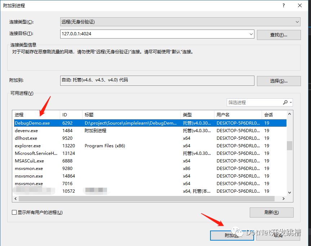Viewport: 311px width, 246px height.
Task: Click the 选择(S)... button
Action: coord(279,81)
